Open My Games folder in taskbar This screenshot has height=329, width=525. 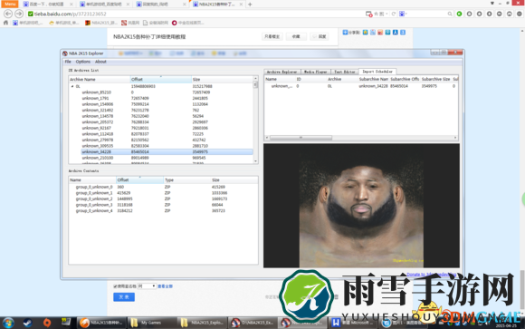(x=147, y=323)
